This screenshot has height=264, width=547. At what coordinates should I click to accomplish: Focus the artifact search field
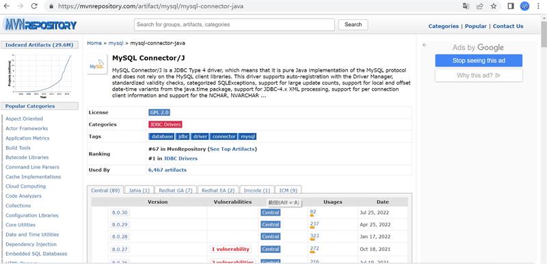pos(235,25)
